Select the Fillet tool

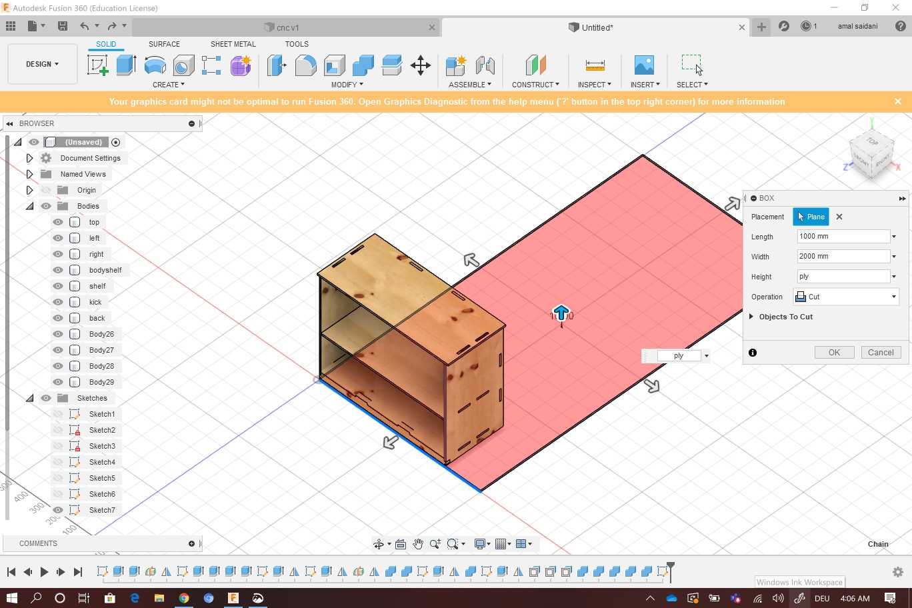tap(305, 65)
